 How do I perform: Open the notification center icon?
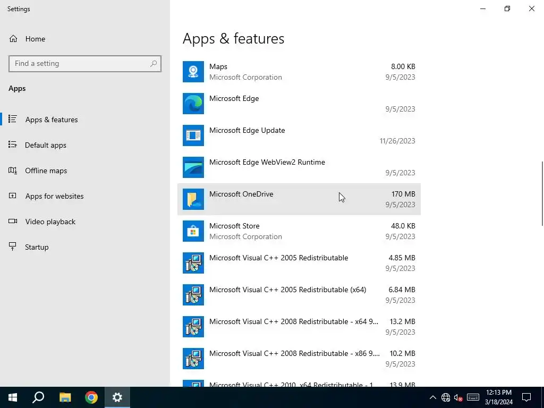point(526,397)
